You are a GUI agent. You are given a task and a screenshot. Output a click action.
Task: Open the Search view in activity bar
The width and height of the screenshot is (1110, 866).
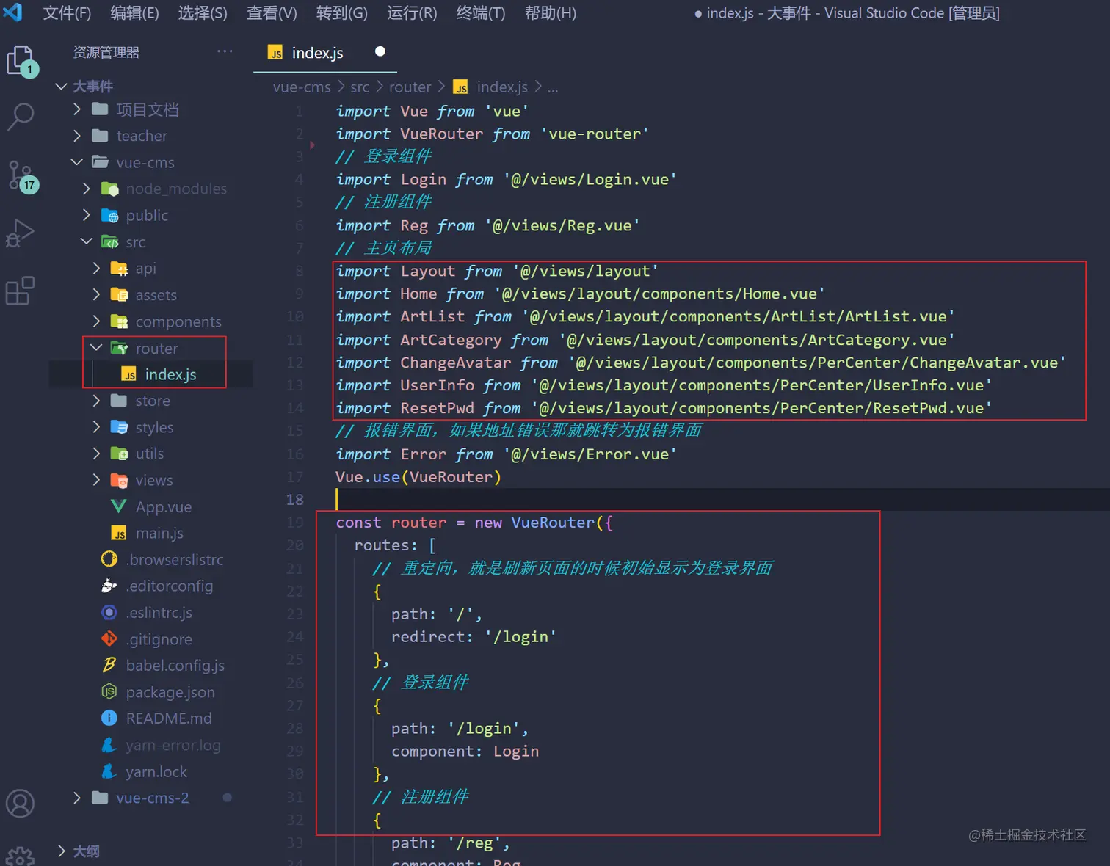20,117
